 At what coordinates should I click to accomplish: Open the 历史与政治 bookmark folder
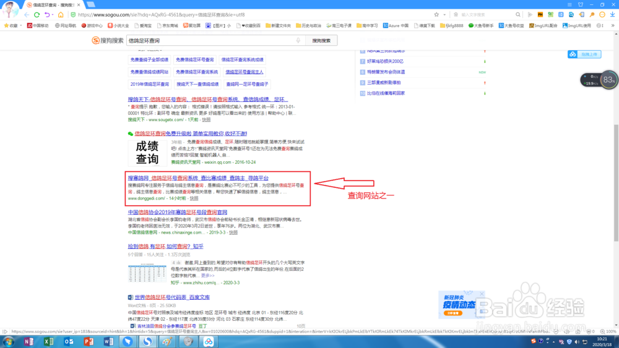click(309, 25)
